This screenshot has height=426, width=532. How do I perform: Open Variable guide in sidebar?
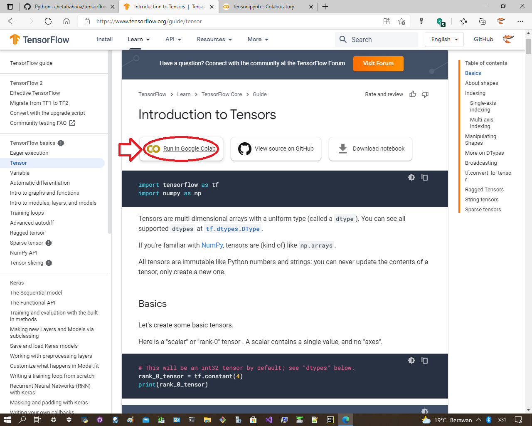click(20, 173)
